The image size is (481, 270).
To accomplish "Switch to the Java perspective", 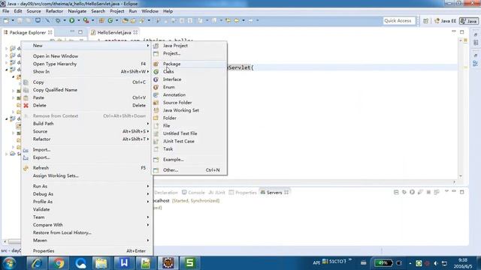I will 469,21.
